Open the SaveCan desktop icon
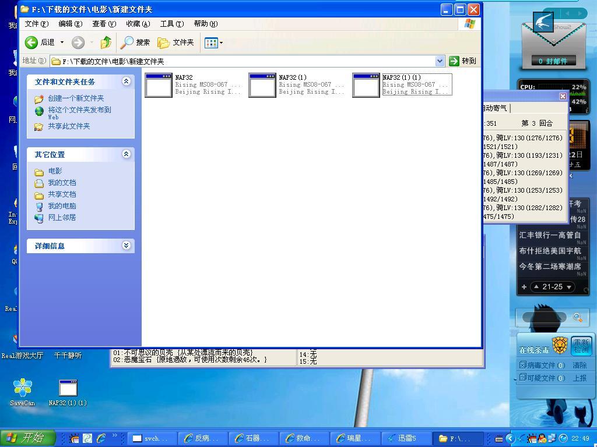This screenshot has height=447, width=597. [23, 388]
